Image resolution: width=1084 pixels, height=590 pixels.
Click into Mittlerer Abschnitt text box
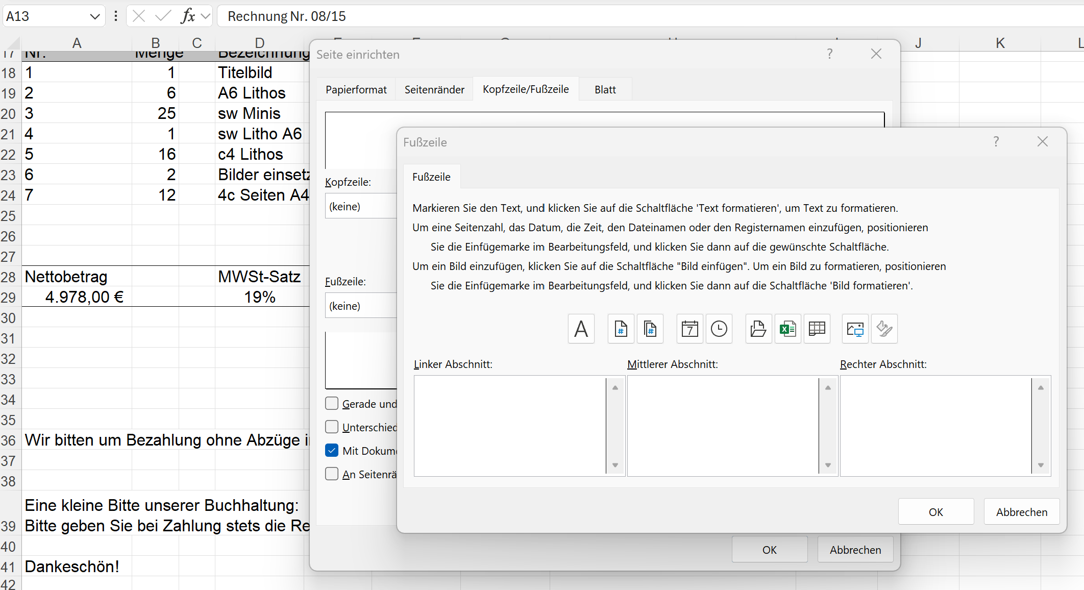723,426
